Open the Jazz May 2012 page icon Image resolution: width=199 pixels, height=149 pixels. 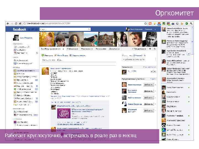point(15,122)
